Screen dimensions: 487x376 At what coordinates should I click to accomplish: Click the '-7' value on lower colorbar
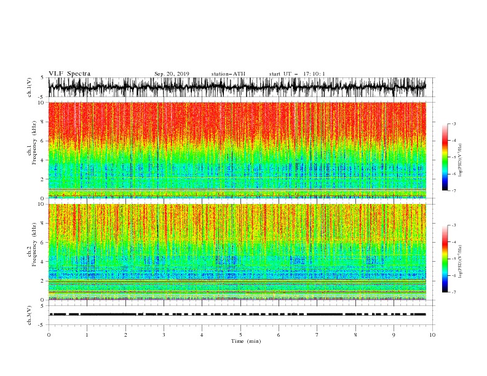click(454, 292)
